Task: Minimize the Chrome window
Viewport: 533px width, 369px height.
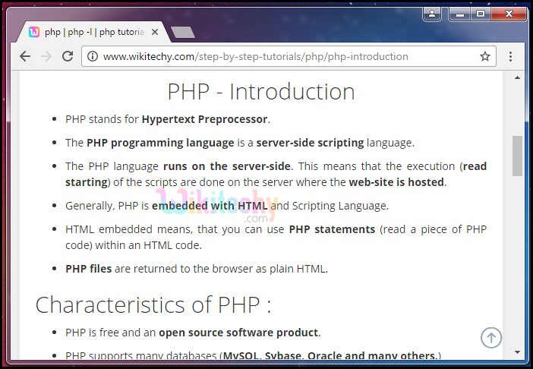Action: coord(460,14)
